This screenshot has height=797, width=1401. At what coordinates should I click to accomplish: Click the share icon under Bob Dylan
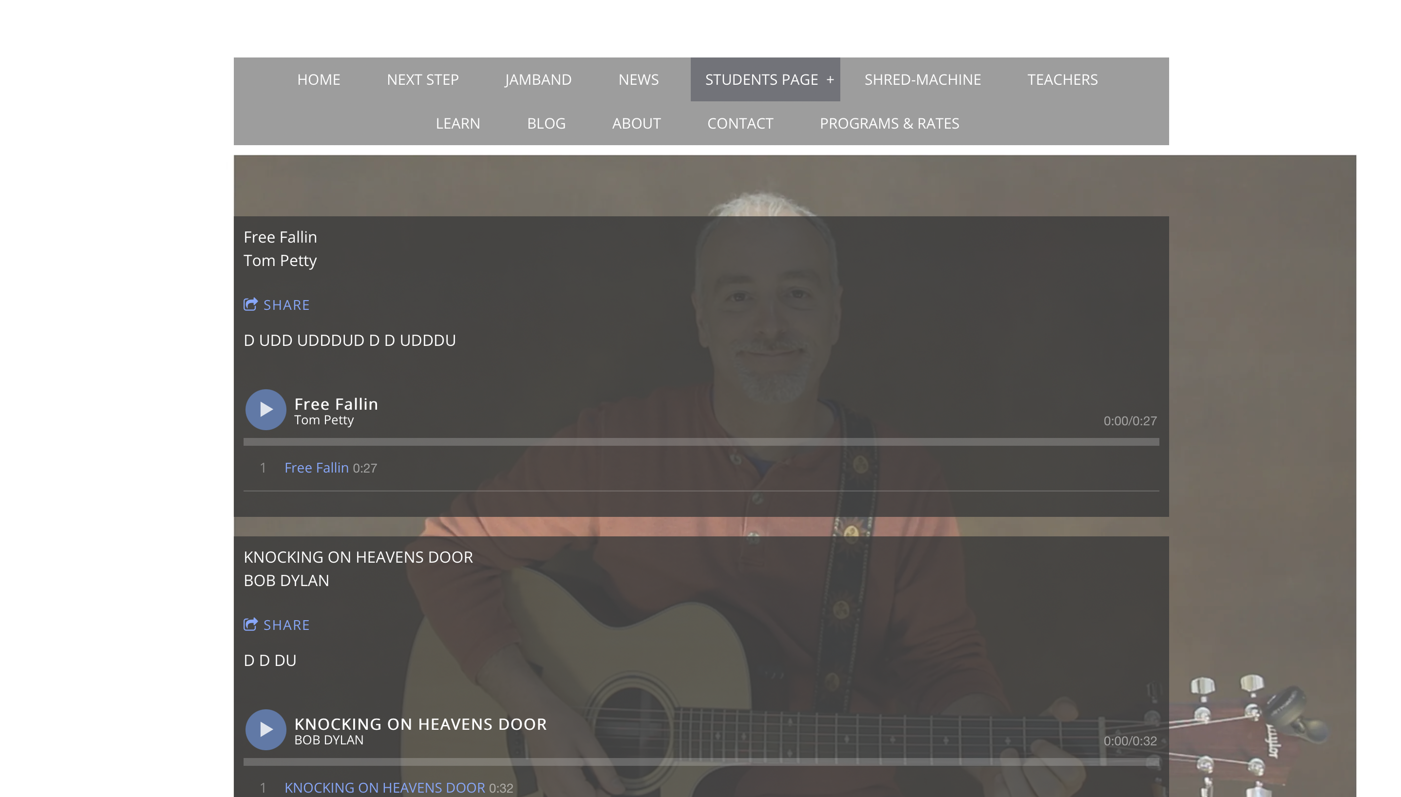click(x=251, y=625)
